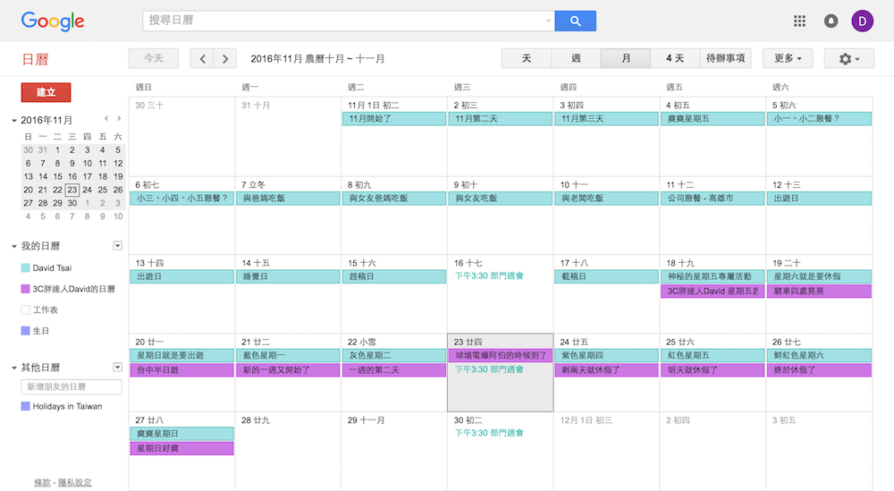Collapse the 其他日曆 section
894x491 pixels.
[x=14, y=368]
